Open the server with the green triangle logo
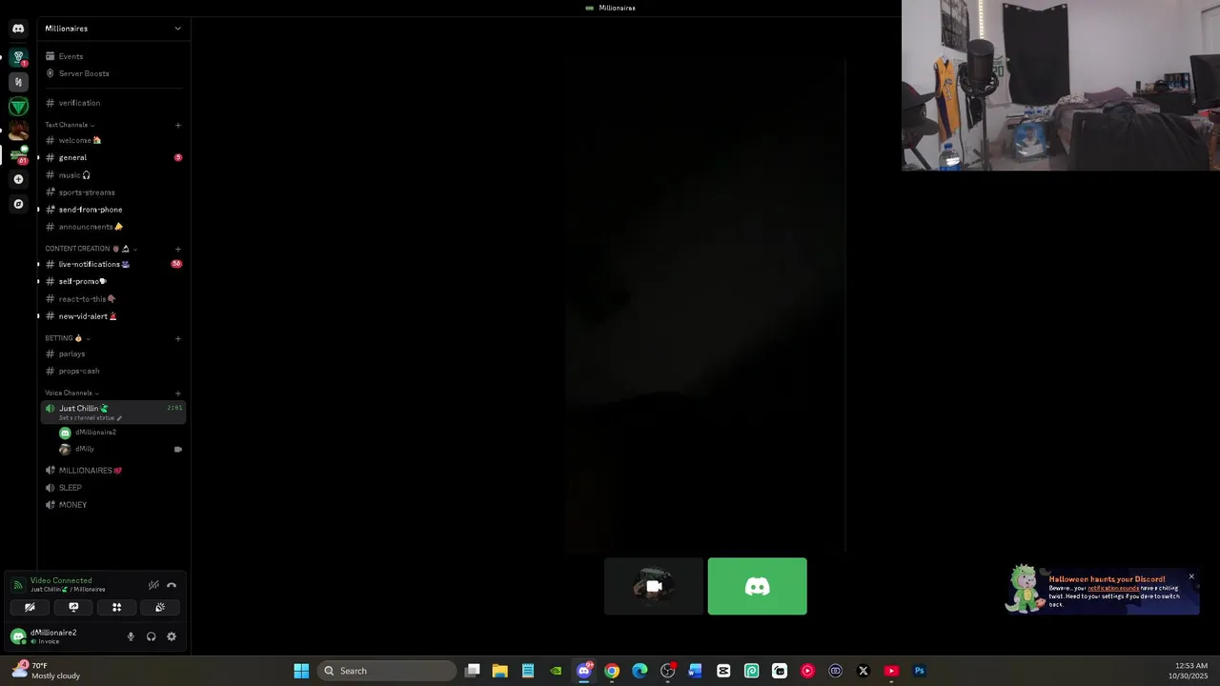The width and height of the screenshot is (1220, 686). 18,107
